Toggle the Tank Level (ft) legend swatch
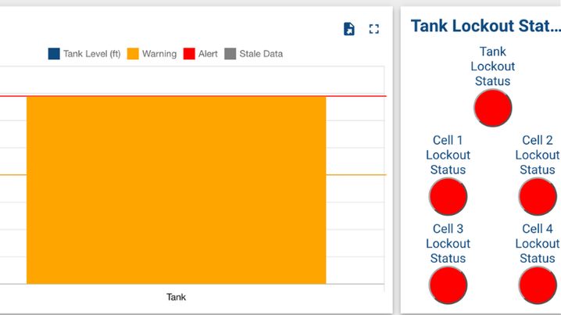This screenshot has height=315, width=561. pyautogui.click(x=54, y=54)
